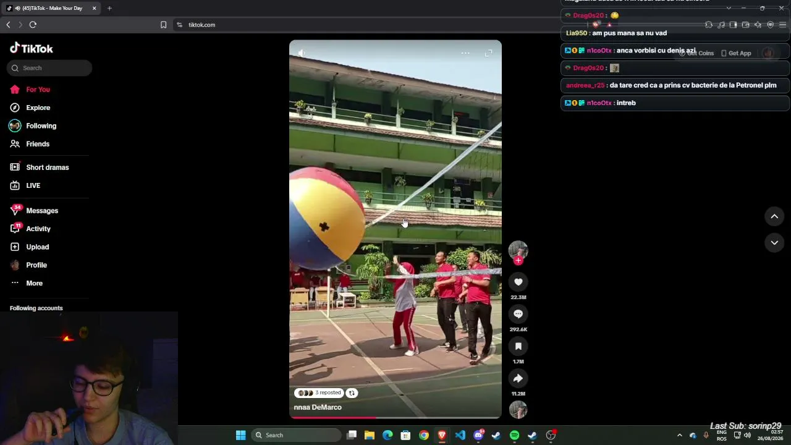This screenshot has height=445, width=791.
Task: Open the Brave Wallet icon
Action: coord(745,25)
